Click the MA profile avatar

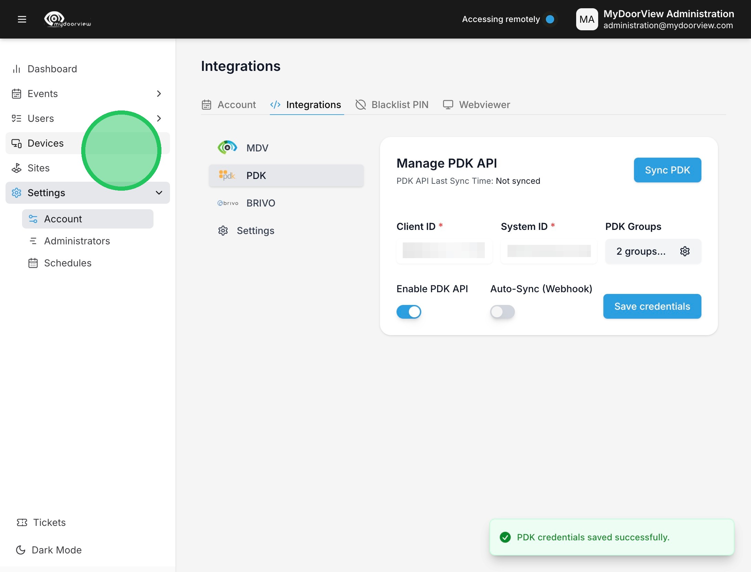[587, 19]
